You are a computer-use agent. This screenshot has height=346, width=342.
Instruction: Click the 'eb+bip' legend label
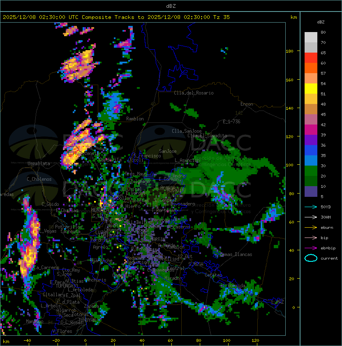(x=328, y=248)
